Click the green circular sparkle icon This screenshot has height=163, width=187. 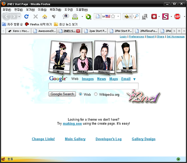point(88,17)
